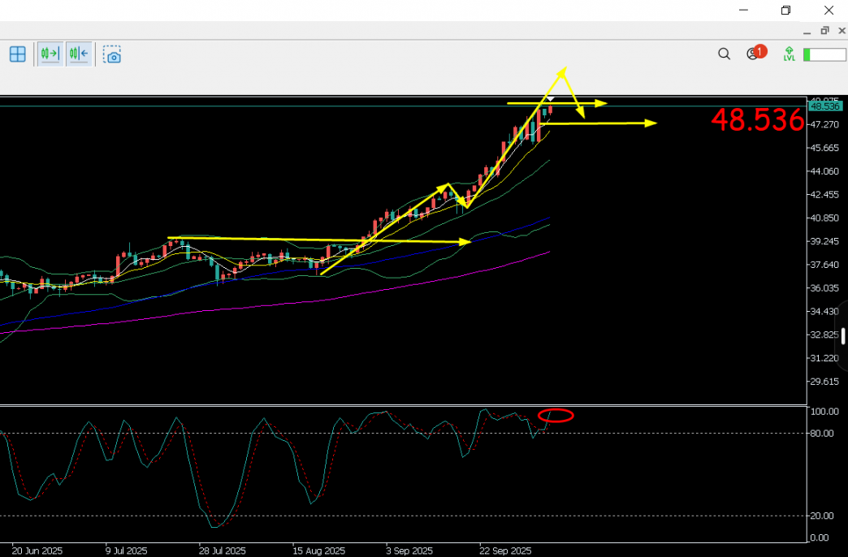This screenshot has width=848, height=557.
Task: Click the tile windows grid icon
Action: [x=17, y=54]
